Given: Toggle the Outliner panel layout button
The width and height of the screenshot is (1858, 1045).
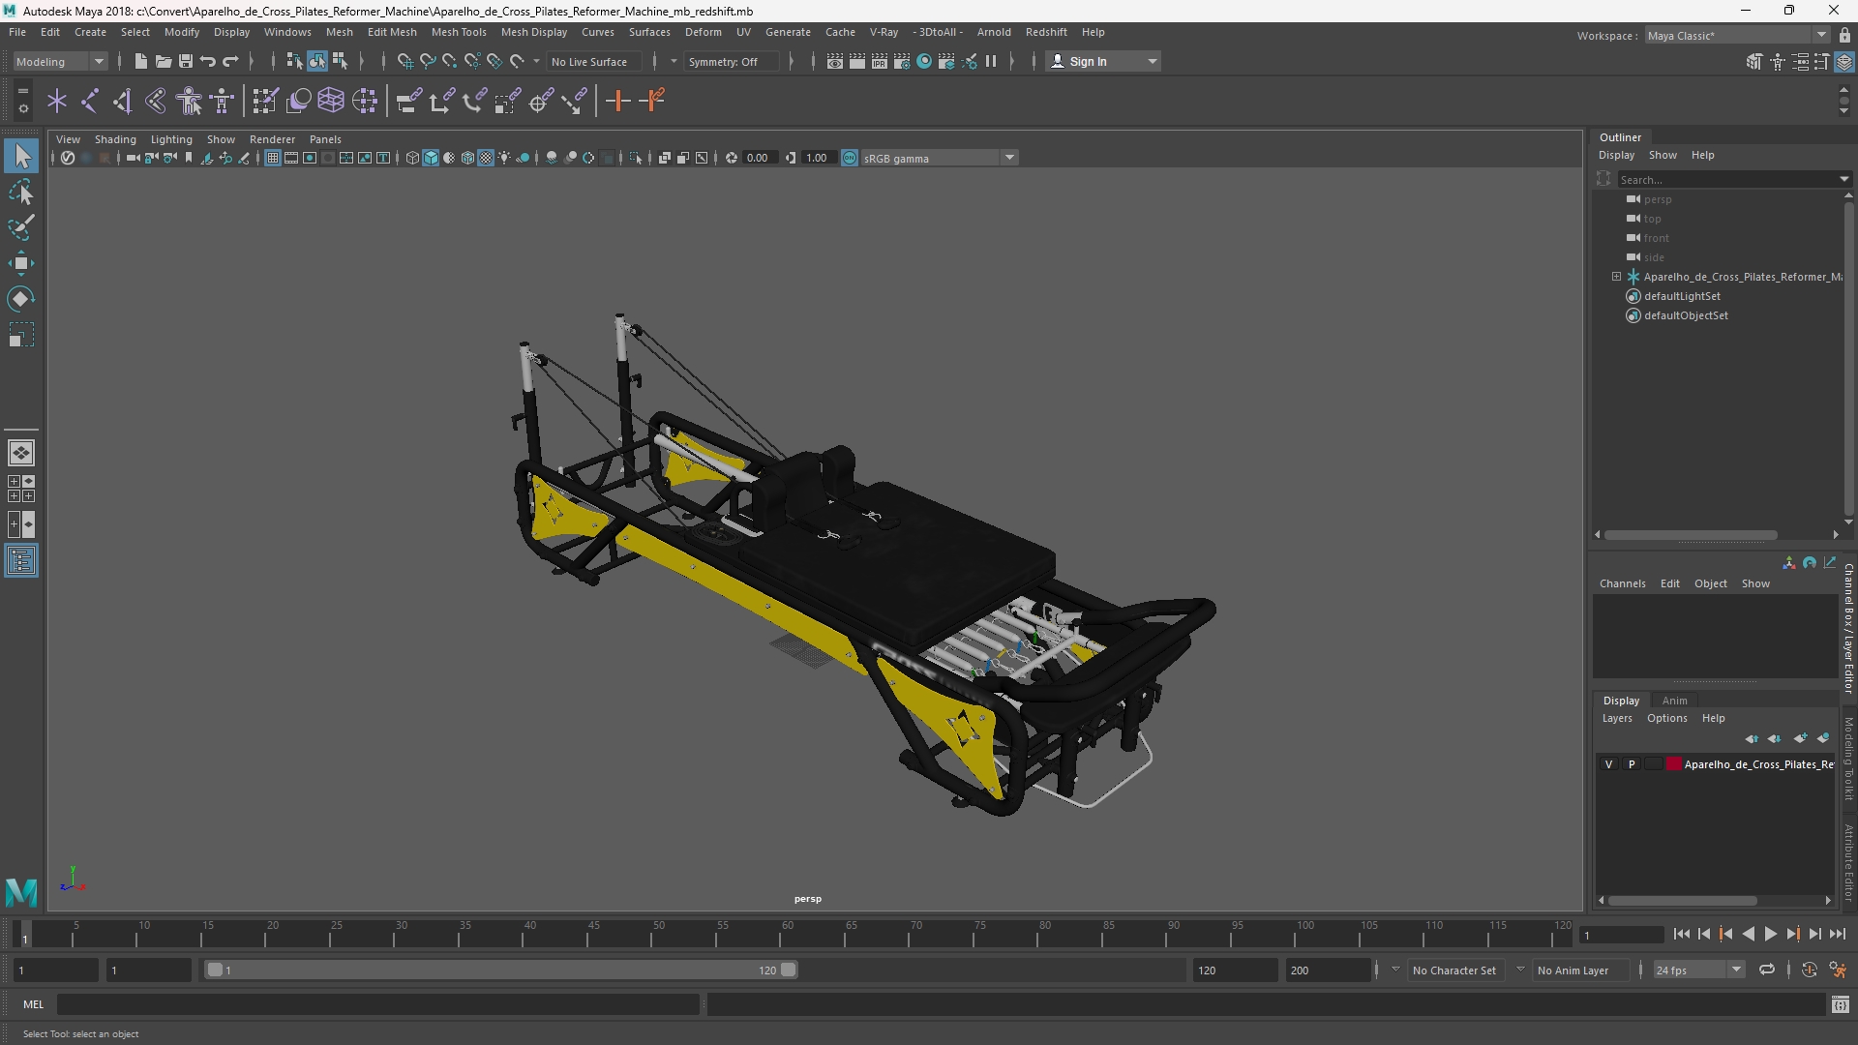Looking at the screenshot, I should point(21,561).
